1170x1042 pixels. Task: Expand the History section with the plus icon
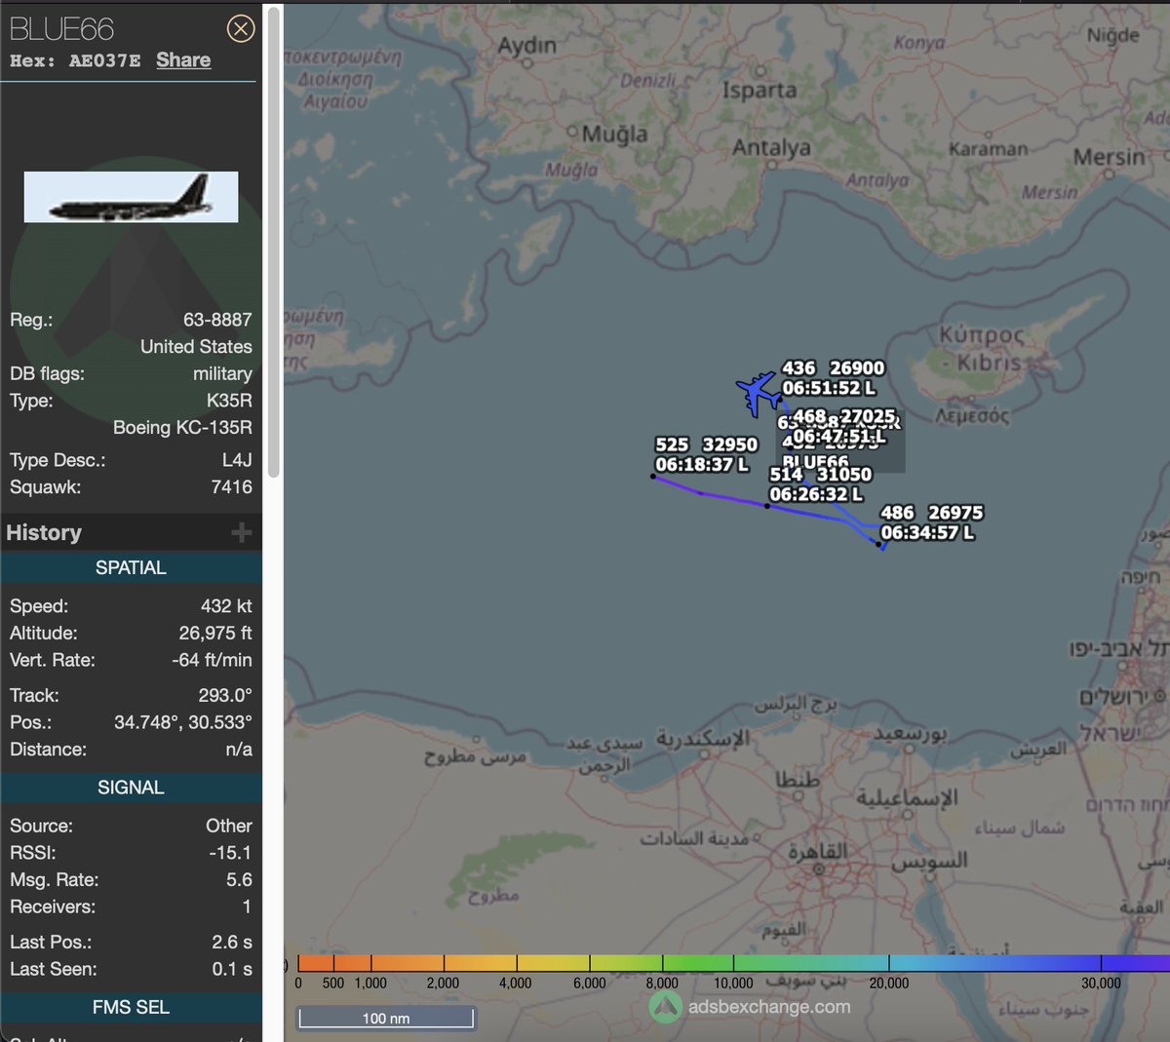click(x=241, y=532)
